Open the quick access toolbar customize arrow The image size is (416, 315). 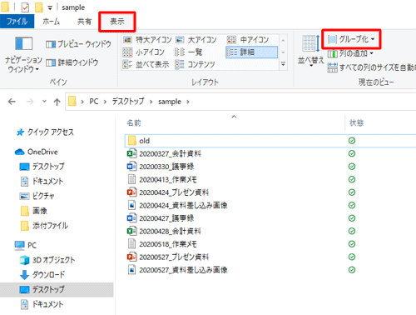pos(50,7)
